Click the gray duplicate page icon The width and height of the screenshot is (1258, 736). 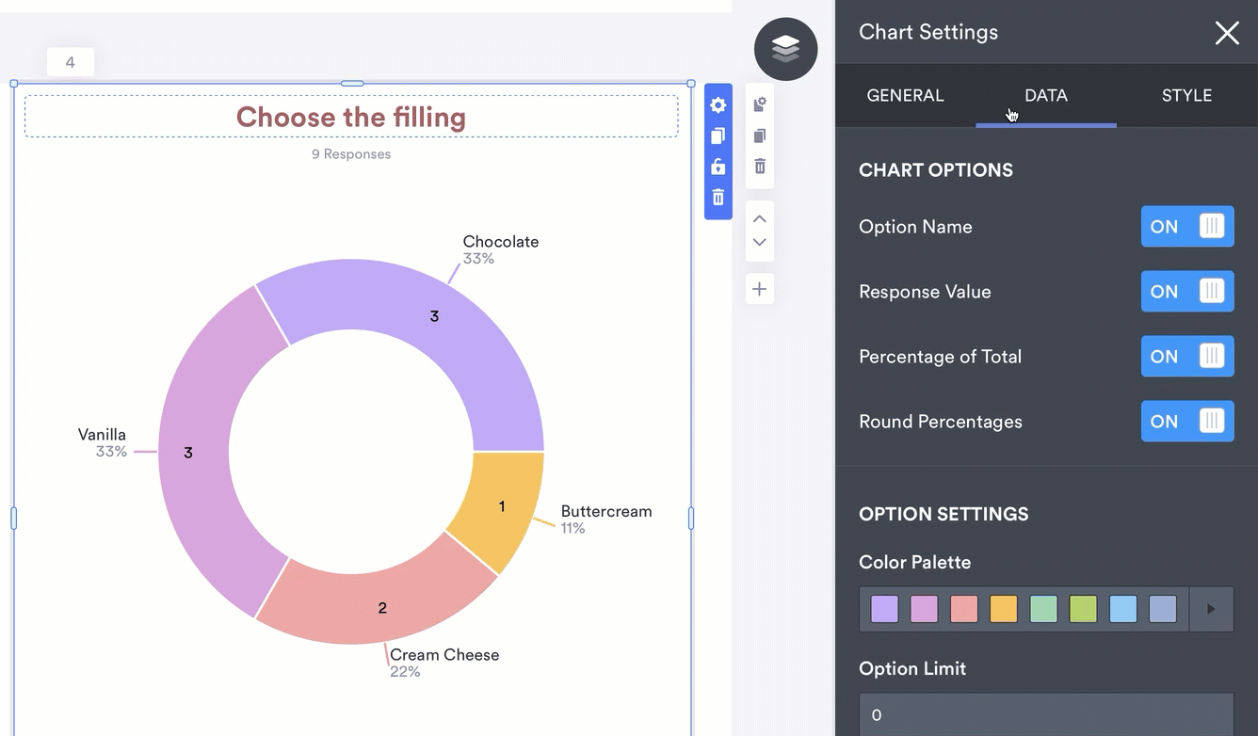760,136
